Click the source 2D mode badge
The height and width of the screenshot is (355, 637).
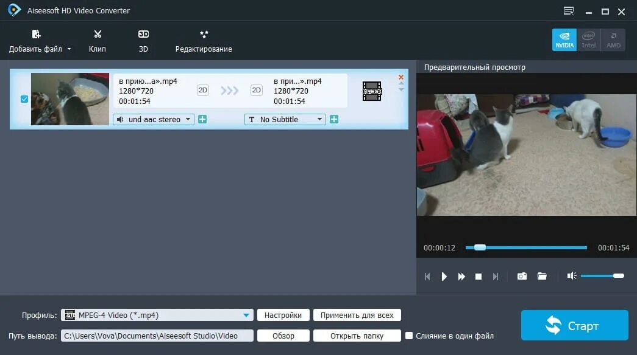203,90
